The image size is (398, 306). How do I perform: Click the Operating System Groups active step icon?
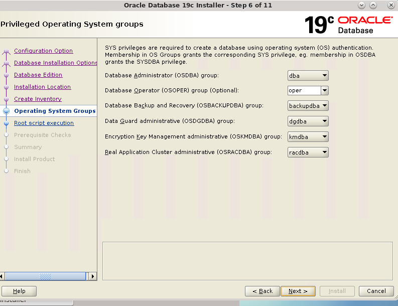pos(7,111)
